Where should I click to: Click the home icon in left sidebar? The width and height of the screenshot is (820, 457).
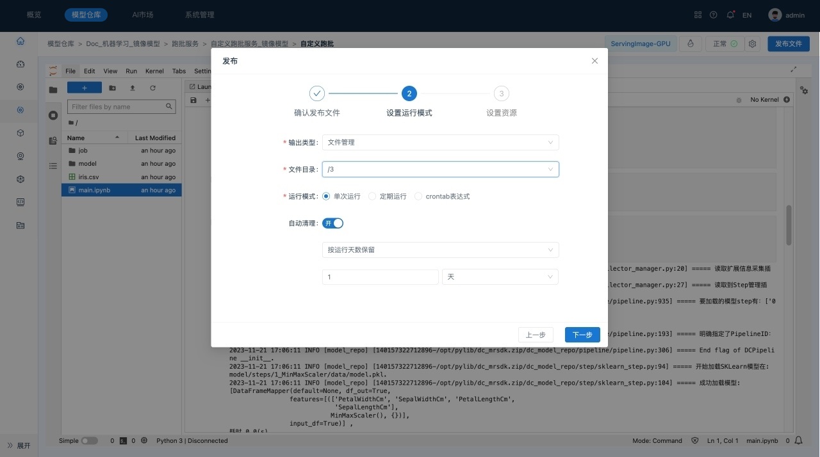20,41
